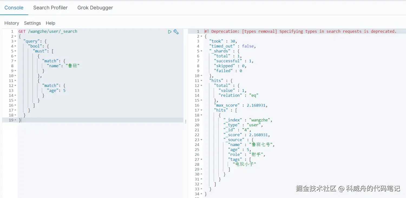Fold the second "match" block on request line 12
The height and width of the screenshot is (198, 406).
pos(15,86)
